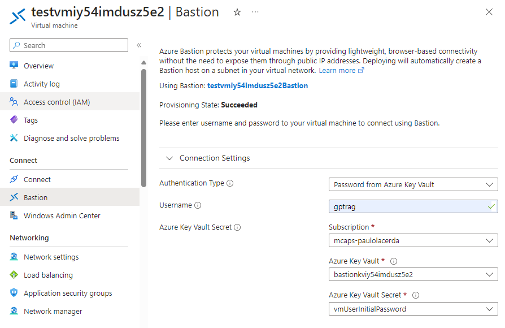The height and width of the screenshot is (328, 505).
Task: Open Load balancing page
Action: click(x=69, y=275)
